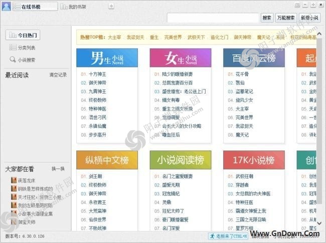Open the 百度风云榜 banner
This screenshot has height=243, width=326.
tap(254, 58)
